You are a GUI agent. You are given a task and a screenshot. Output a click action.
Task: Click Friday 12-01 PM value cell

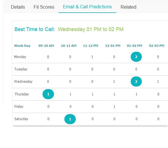click(x=114, y=107)
